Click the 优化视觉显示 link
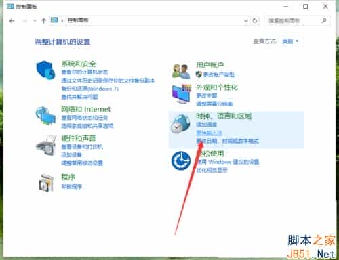This screenshot has height=260, width=339. [x=212, y=170]
